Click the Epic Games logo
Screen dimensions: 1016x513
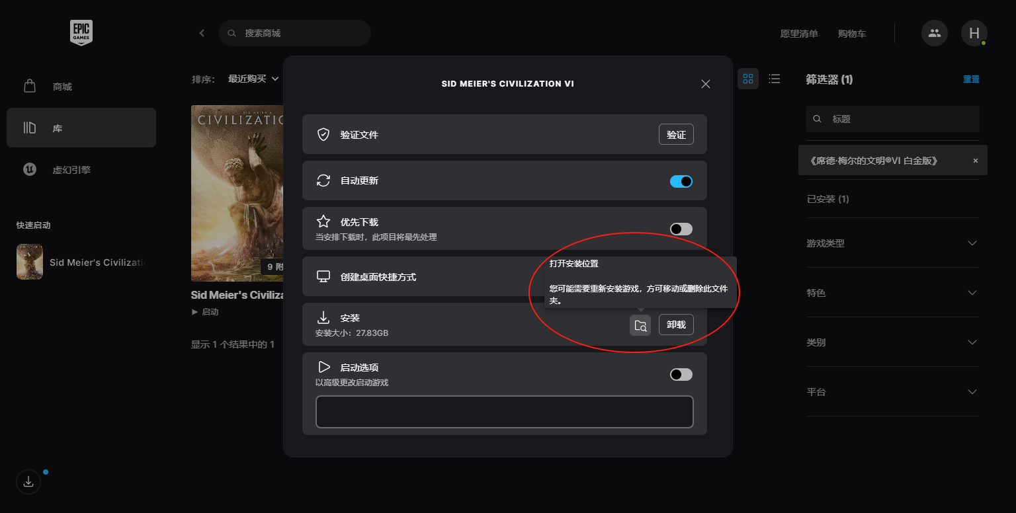(81, 32)
